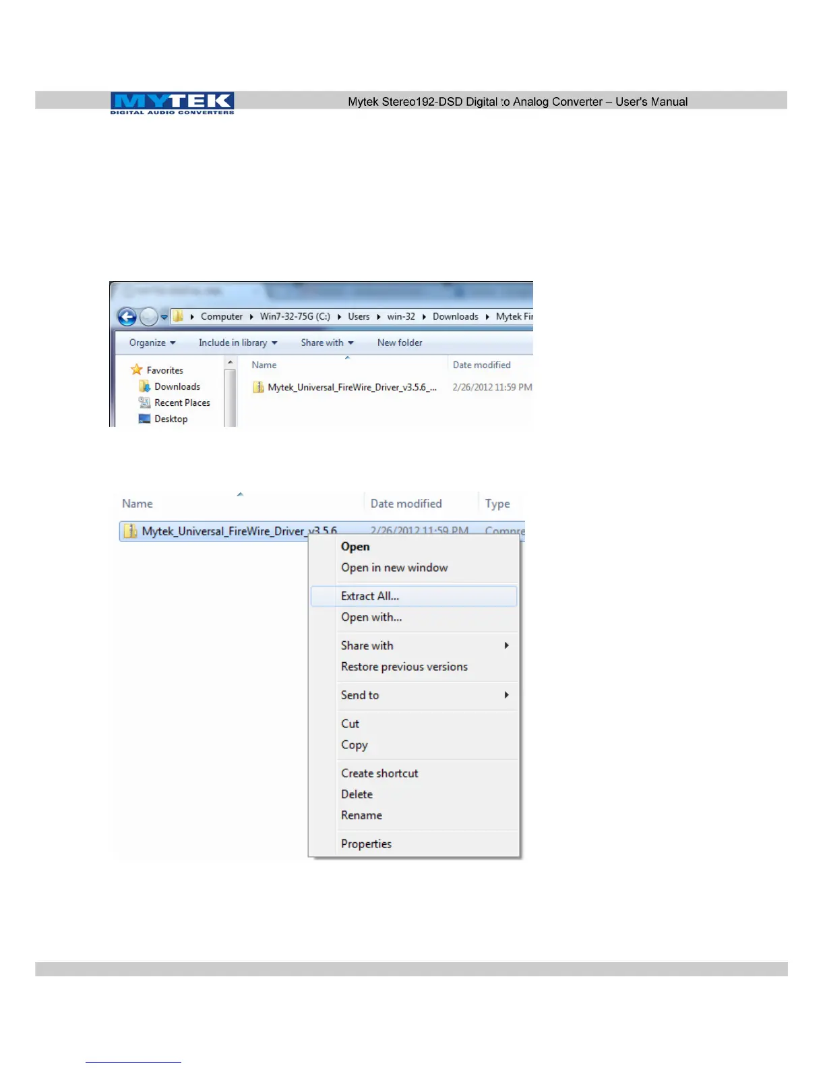Viewport: 825px width, 1068px height.
Task: Expand arrow after Users breadcrumb
Action: [378, 316]
